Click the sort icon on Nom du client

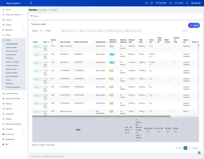pos(72,42)
